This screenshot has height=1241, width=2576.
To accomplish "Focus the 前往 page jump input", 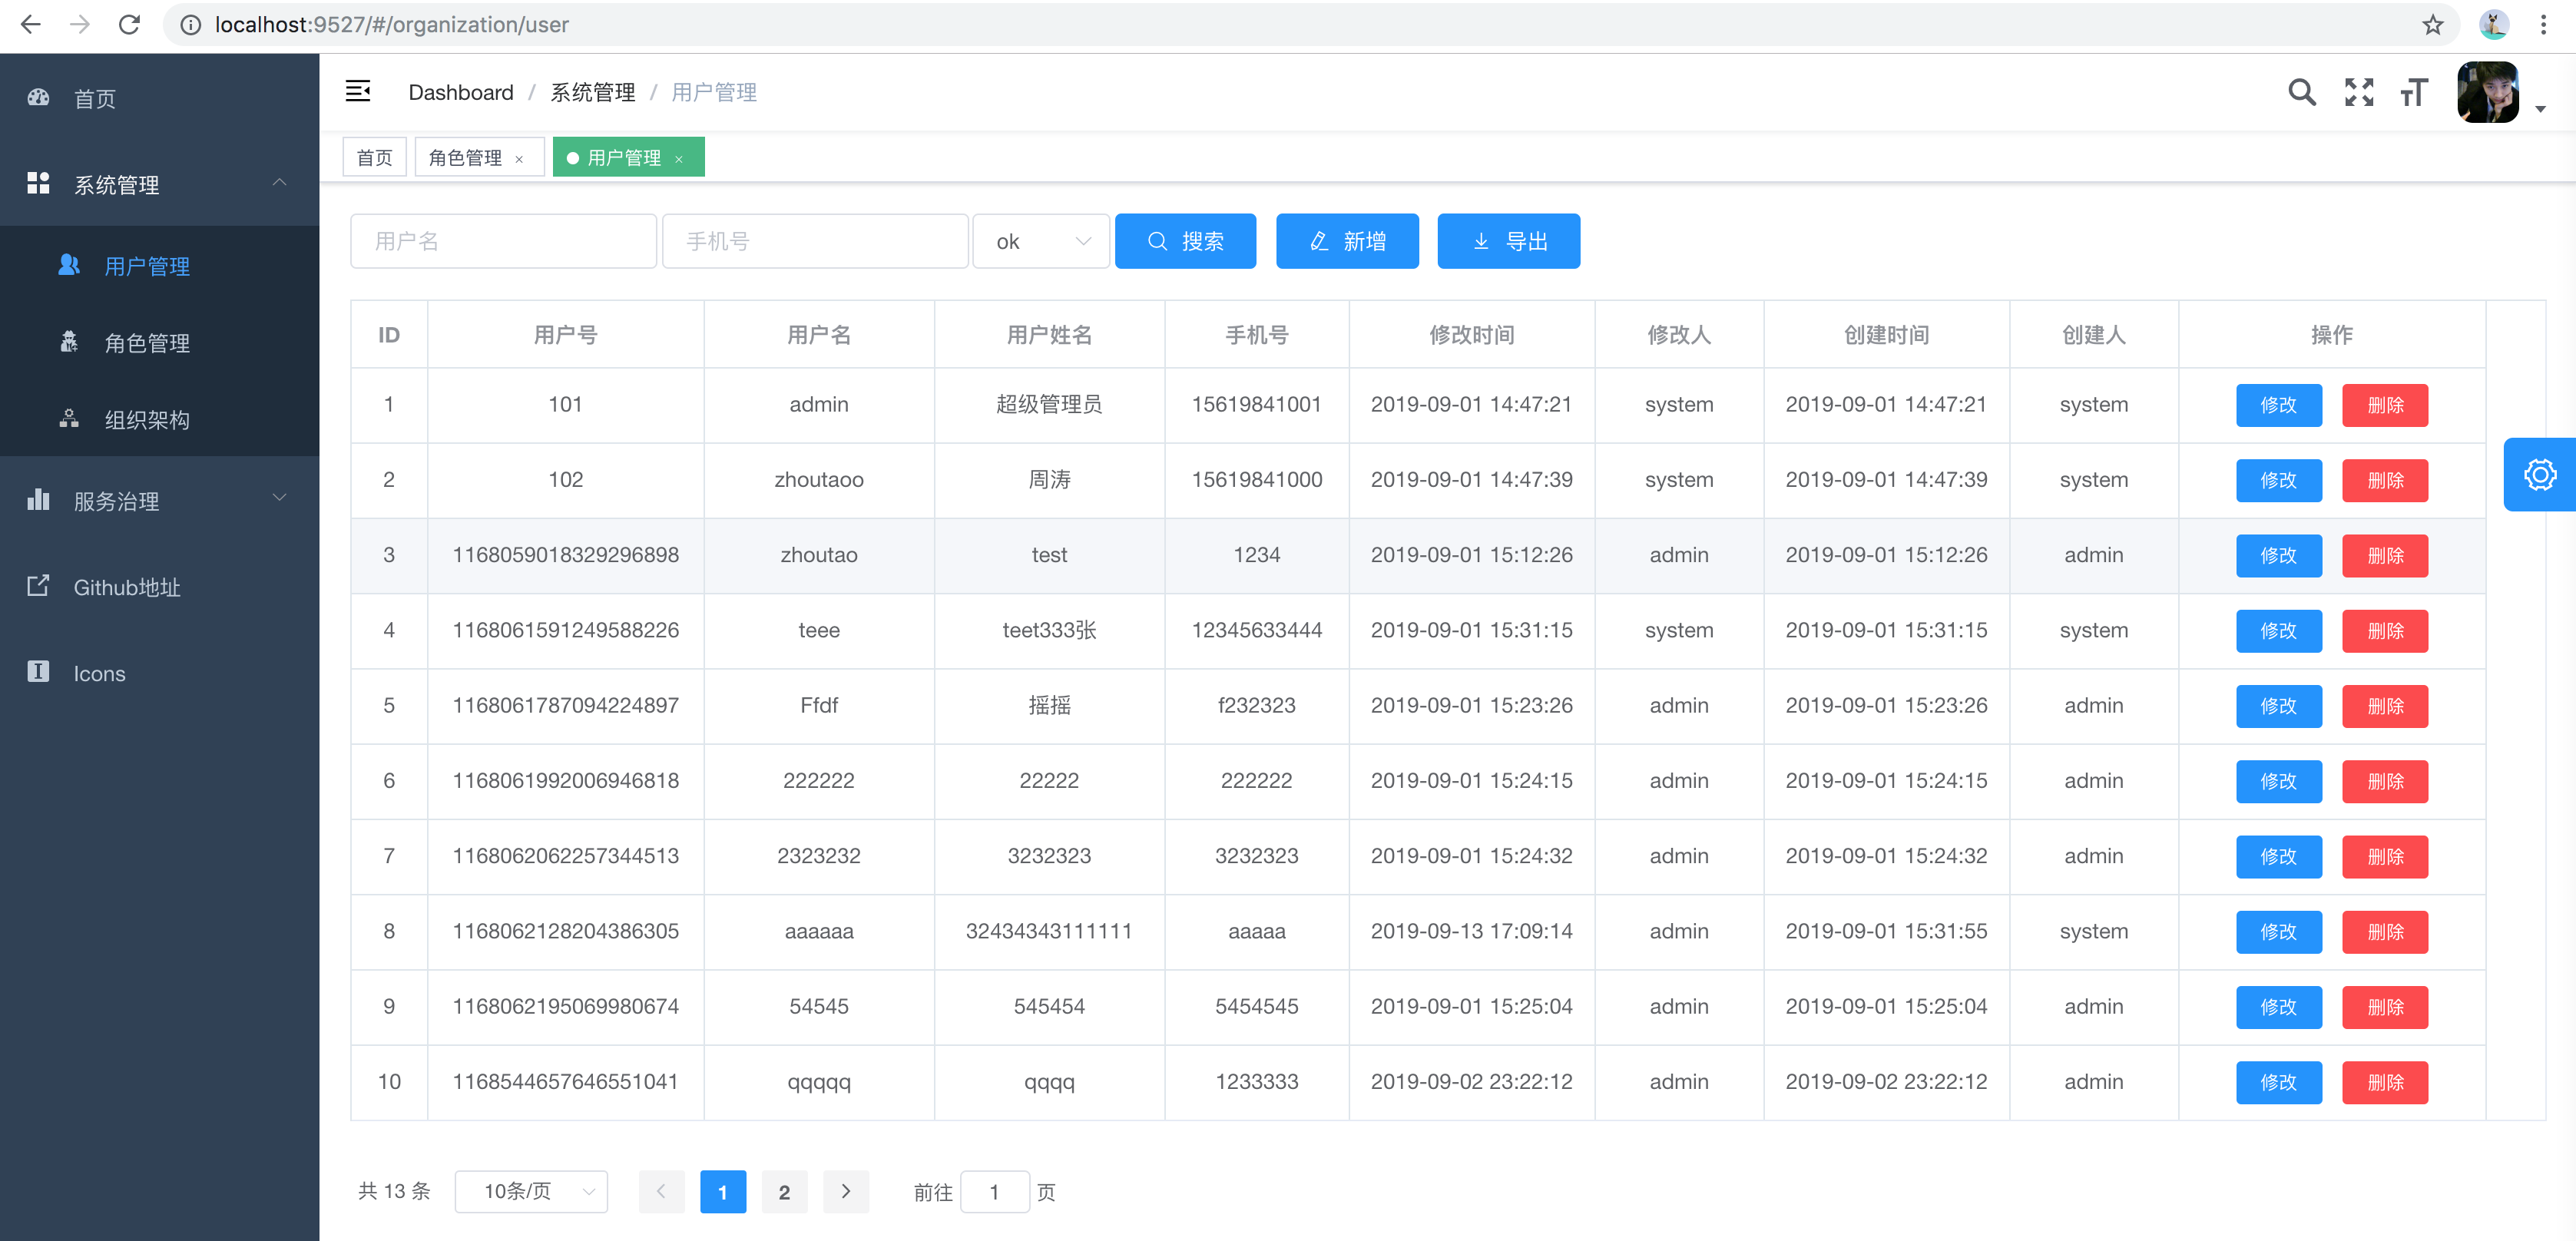I will click(994, 1191).
